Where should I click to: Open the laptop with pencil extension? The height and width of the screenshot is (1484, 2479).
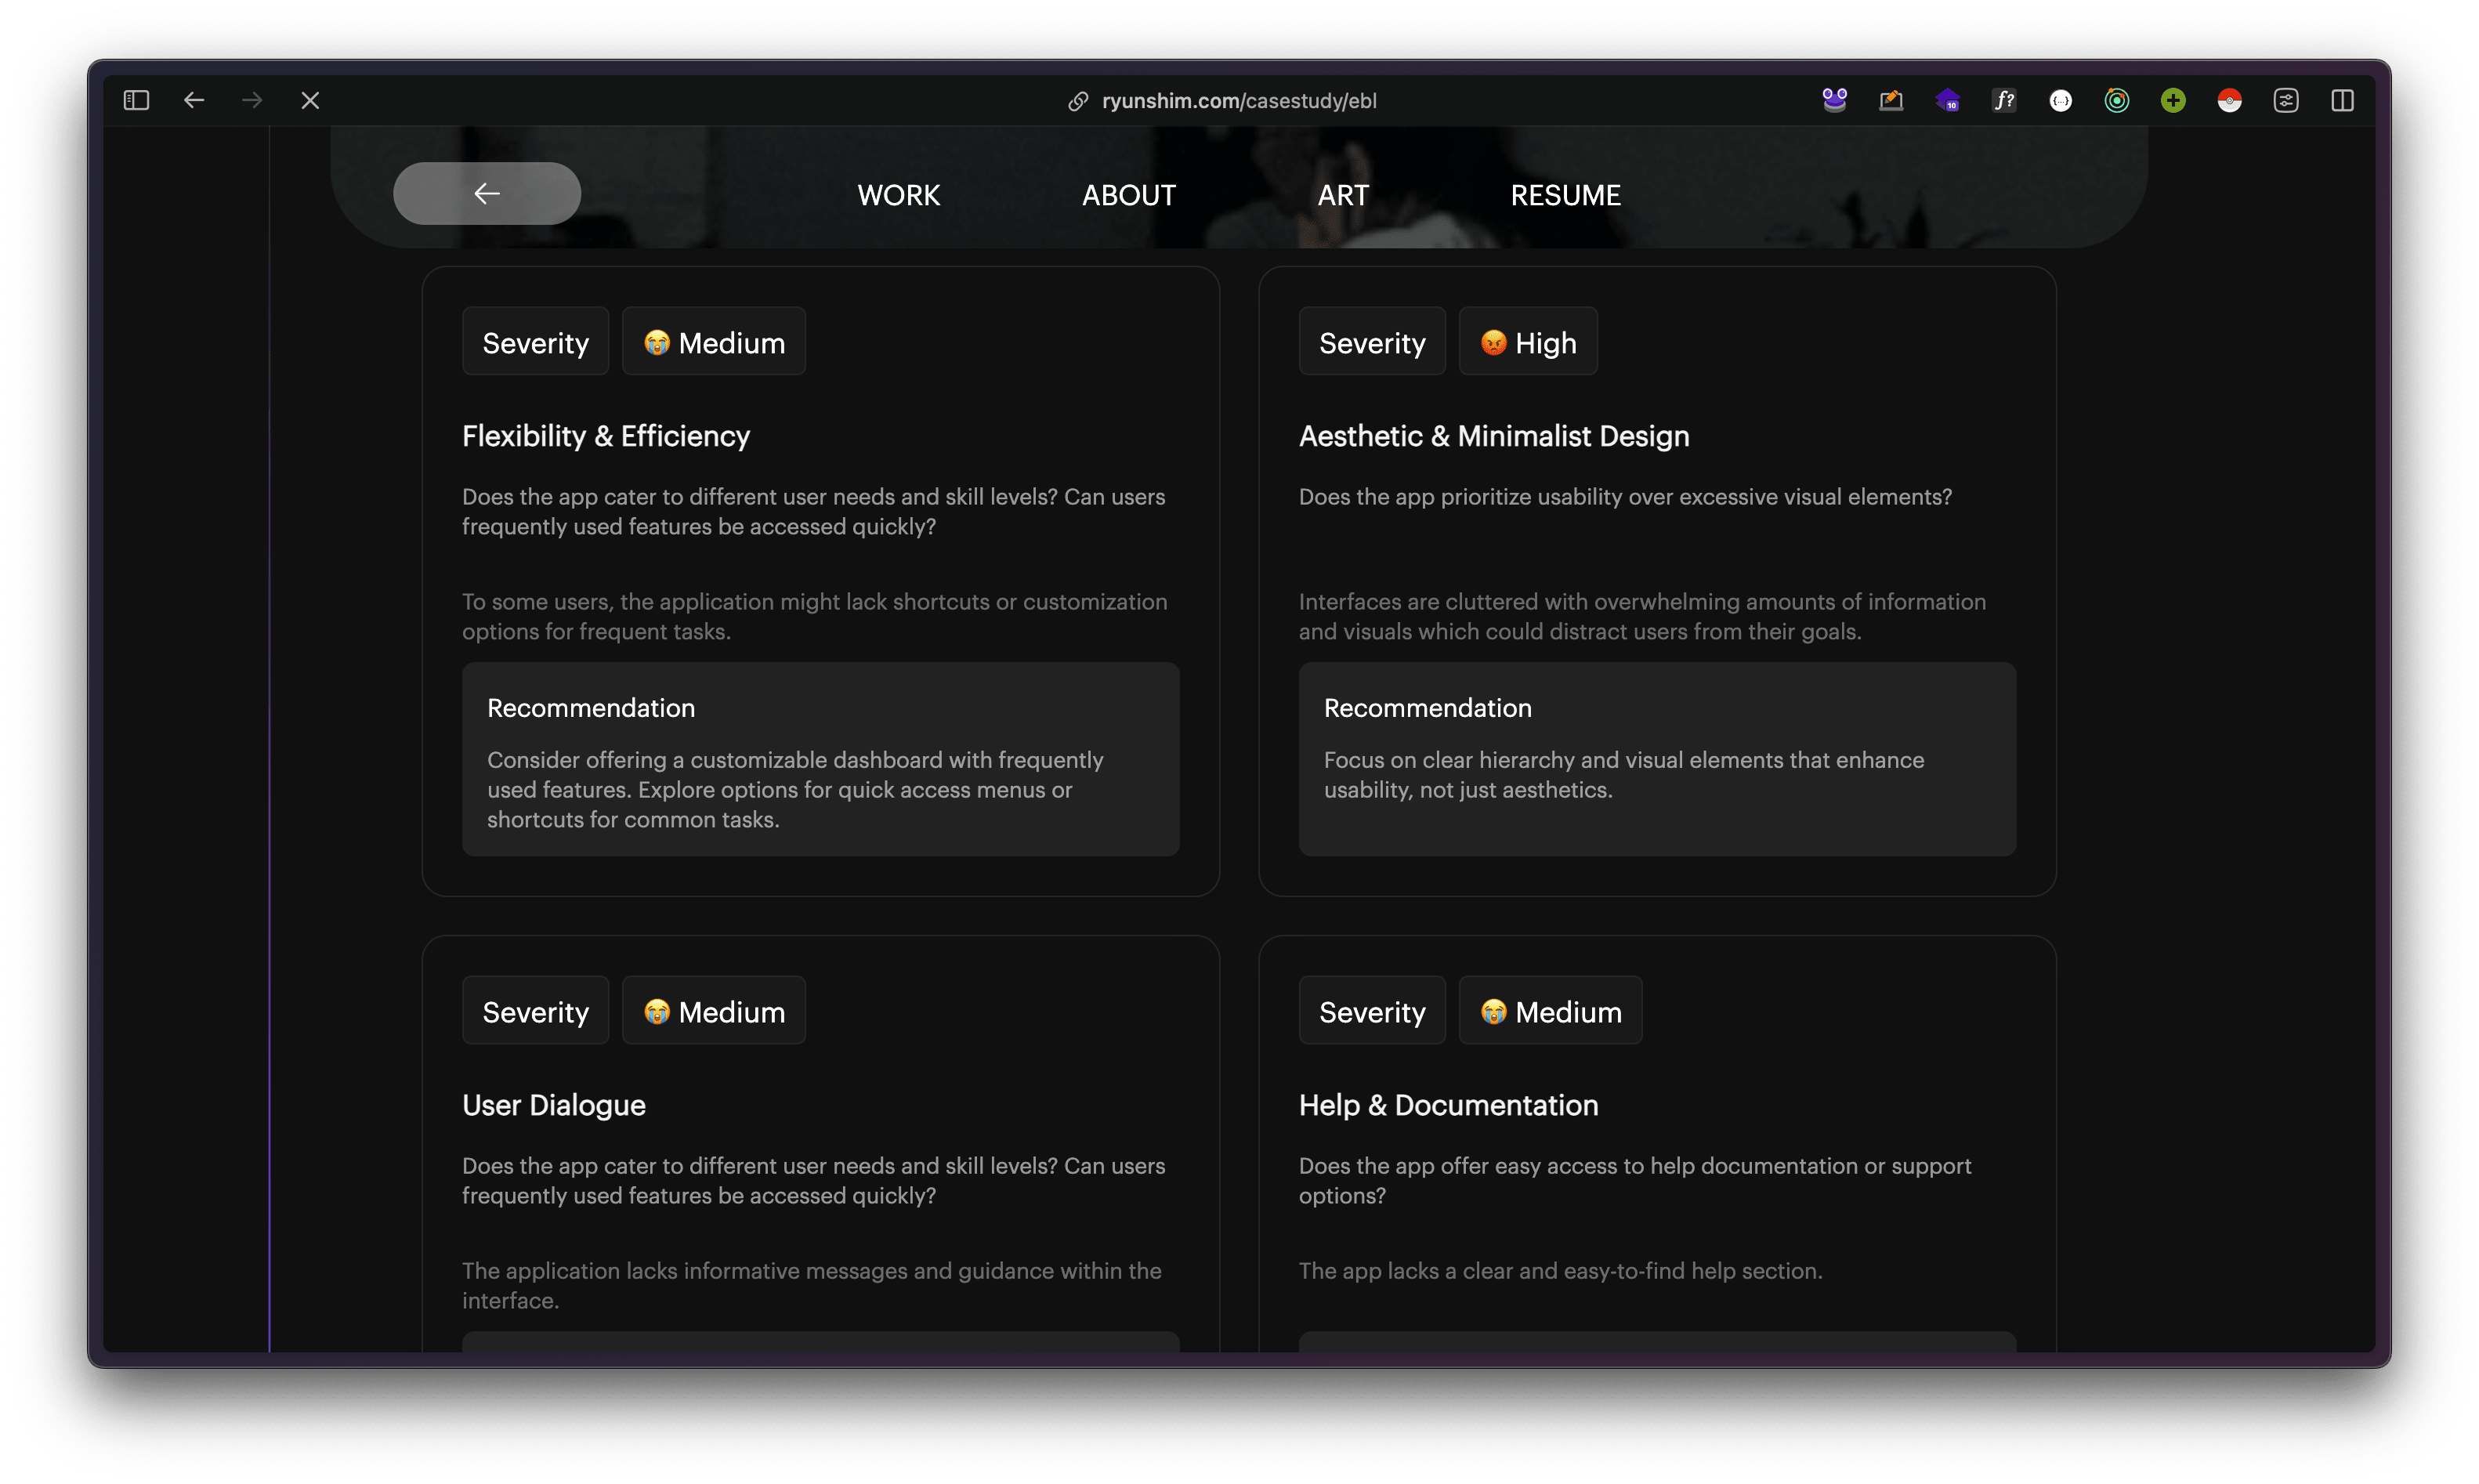[x=1890, y=100]
